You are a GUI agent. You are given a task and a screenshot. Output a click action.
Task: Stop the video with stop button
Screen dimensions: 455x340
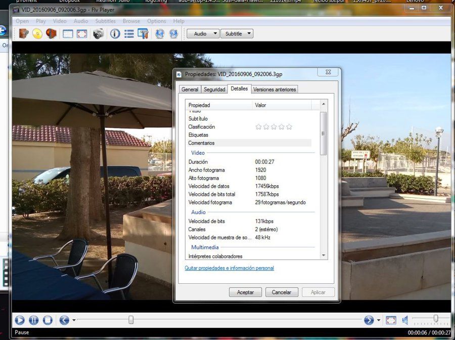coord(48,320)
